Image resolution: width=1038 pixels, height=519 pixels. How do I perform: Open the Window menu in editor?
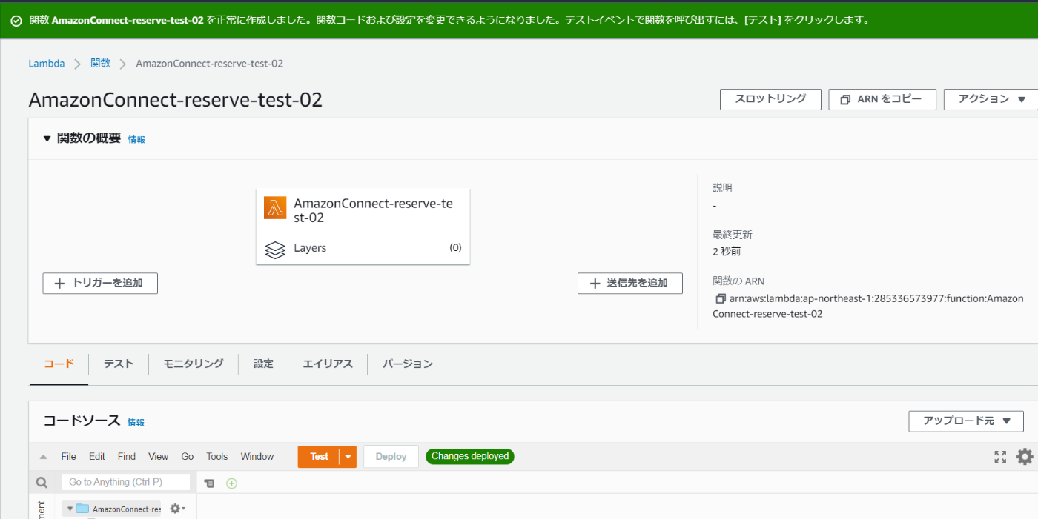point(257,457)
